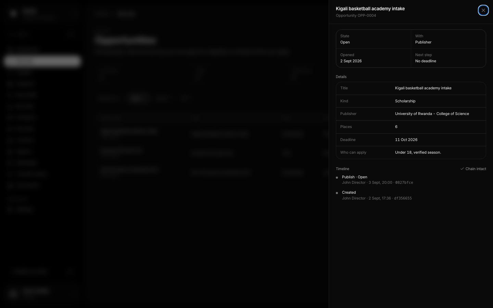Click the Next step value "No deadline"
Image resolution: width=493 pixels, height=308 pixels.
click(x=426, y=61)
